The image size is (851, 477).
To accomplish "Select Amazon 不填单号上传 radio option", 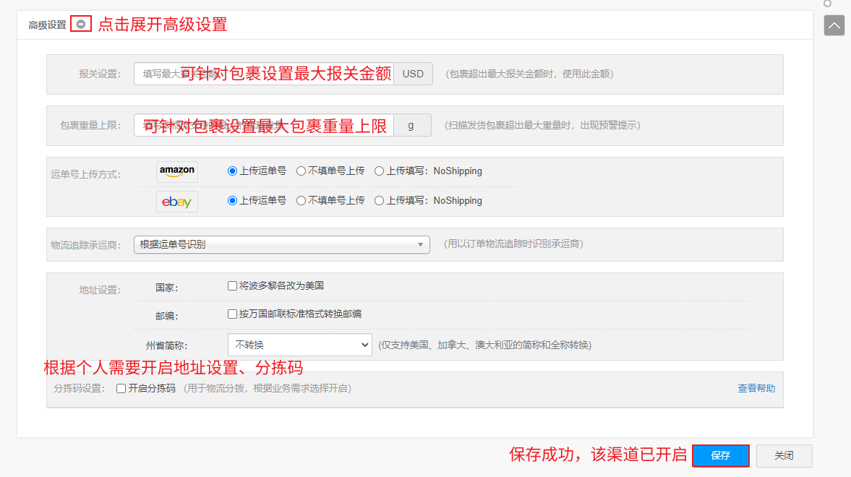I will [x=301, y=171].
